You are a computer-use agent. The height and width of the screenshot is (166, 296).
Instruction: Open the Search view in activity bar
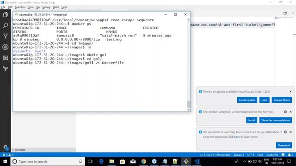pyautogui.click(x=5, y=25)
